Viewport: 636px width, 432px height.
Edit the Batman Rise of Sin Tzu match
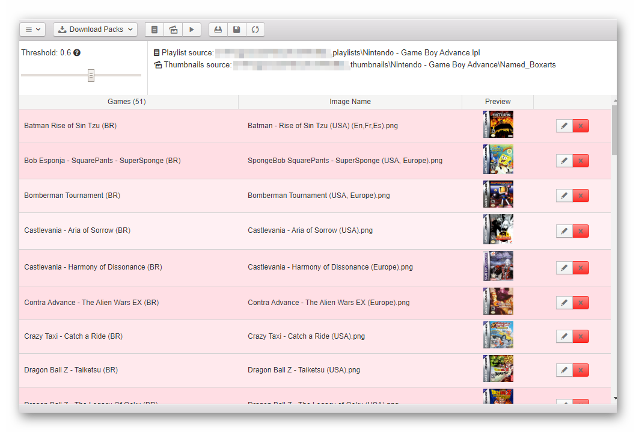point(564,126)
